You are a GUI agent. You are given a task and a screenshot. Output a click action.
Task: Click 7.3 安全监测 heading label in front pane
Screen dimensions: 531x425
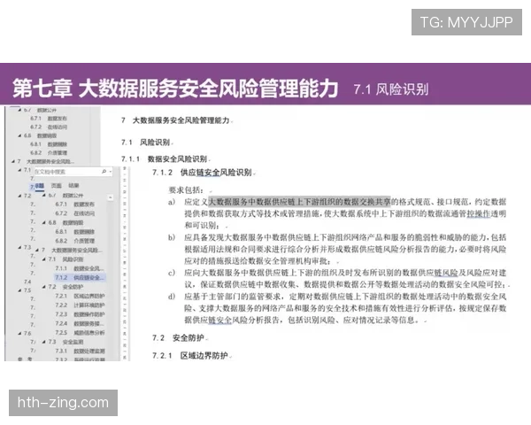click(65, 342)
